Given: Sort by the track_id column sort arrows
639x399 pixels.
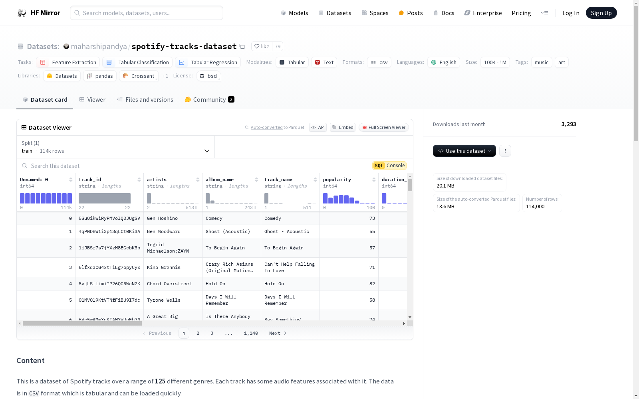Looking at the screenshot, I should 139,180.
